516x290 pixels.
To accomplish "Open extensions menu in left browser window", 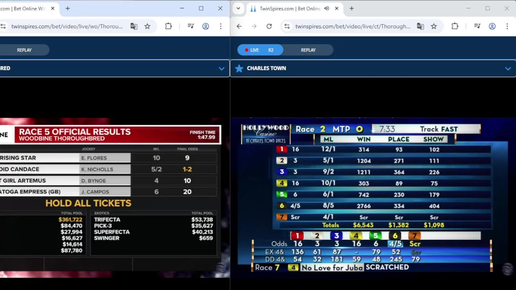I will pyautogui.click(x=168, y=26).
